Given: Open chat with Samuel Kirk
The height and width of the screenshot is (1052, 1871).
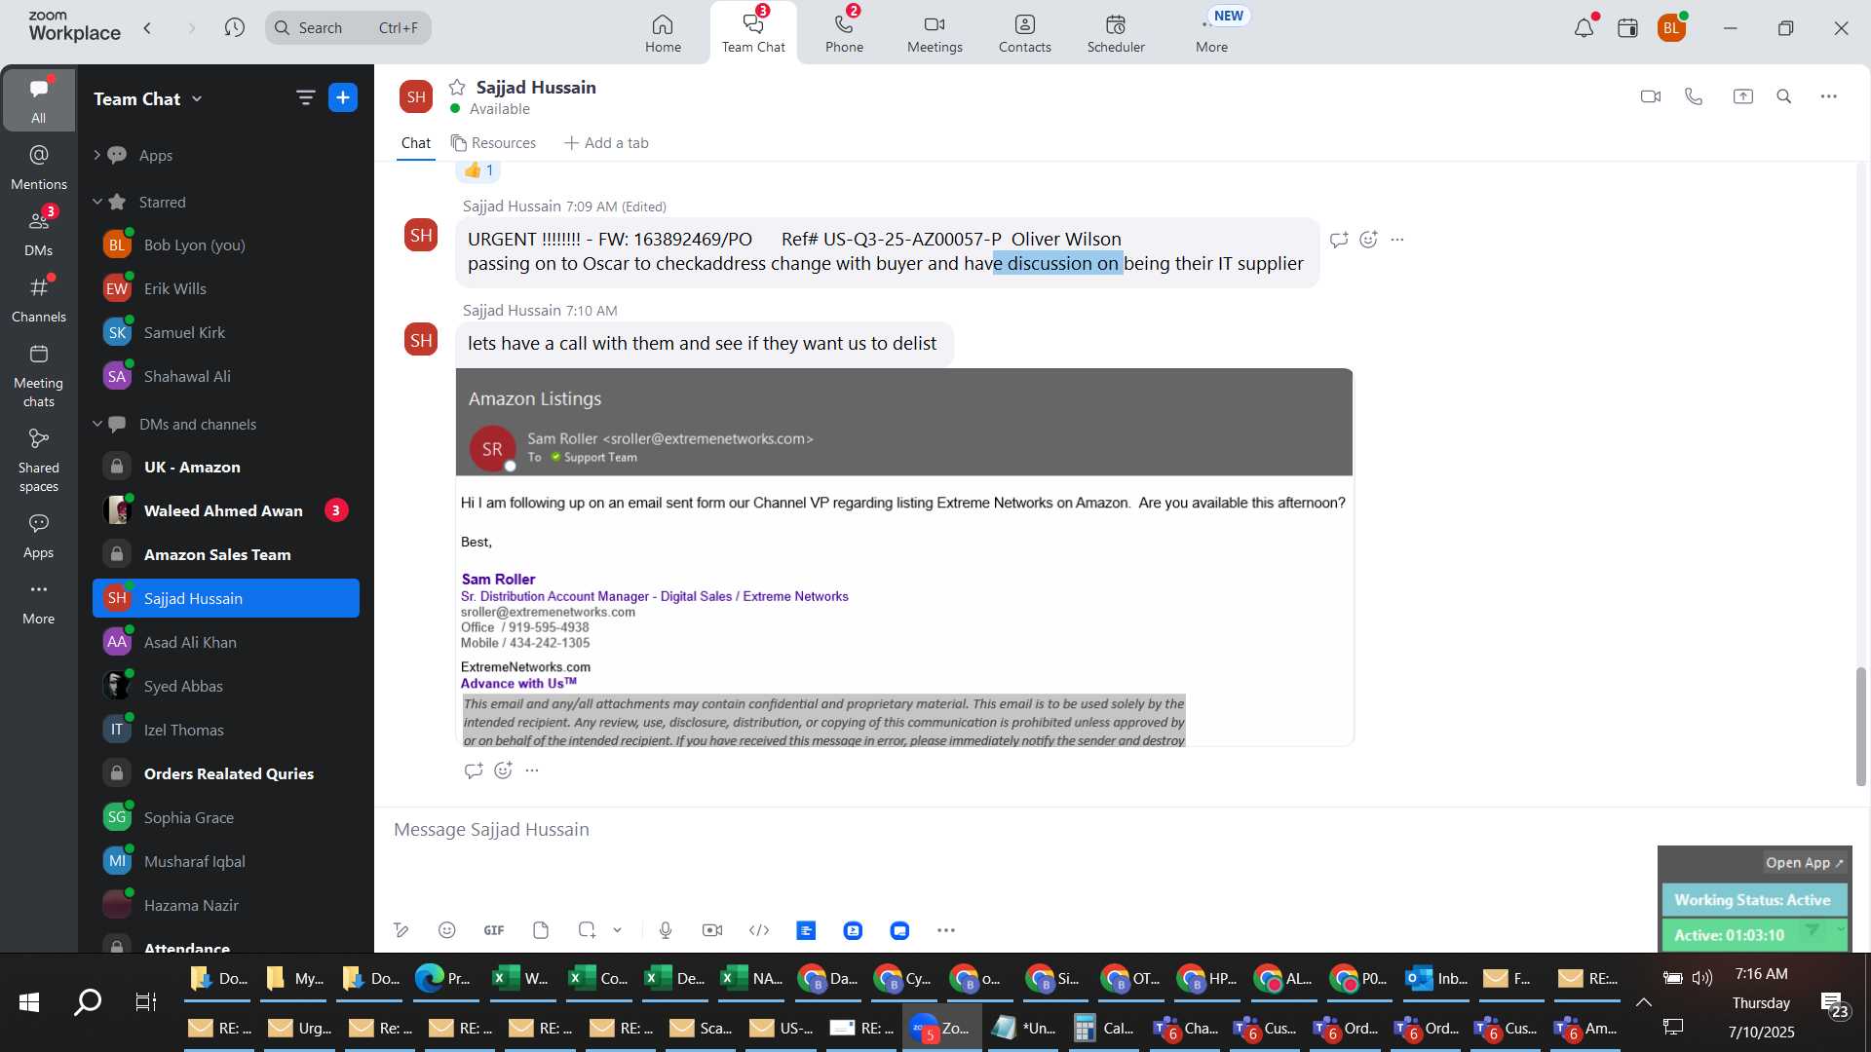Looking at the screenshot, I should pos(226,332).
